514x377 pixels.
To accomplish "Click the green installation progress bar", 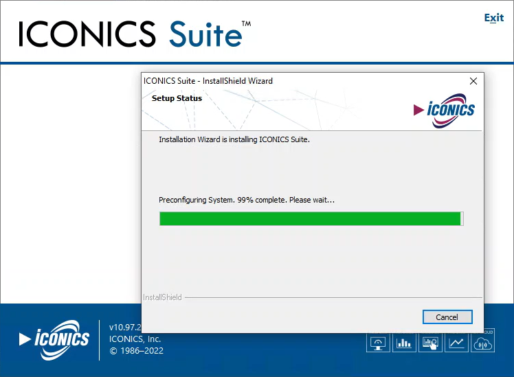I will pos(311,218).
